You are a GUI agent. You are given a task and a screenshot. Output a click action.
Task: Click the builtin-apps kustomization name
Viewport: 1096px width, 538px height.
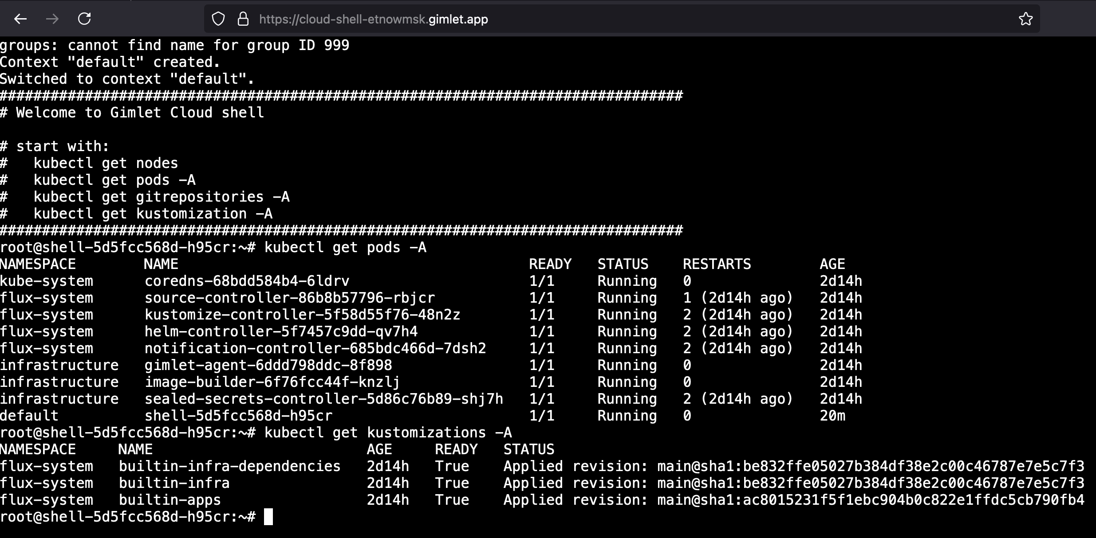point(170,500)
